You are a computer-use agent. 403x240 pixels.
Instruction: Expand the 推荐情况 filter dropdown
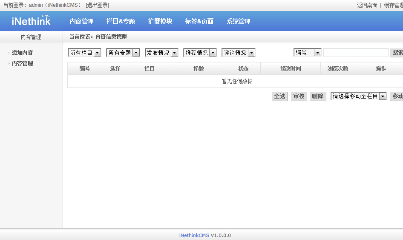tap(200, 53)
